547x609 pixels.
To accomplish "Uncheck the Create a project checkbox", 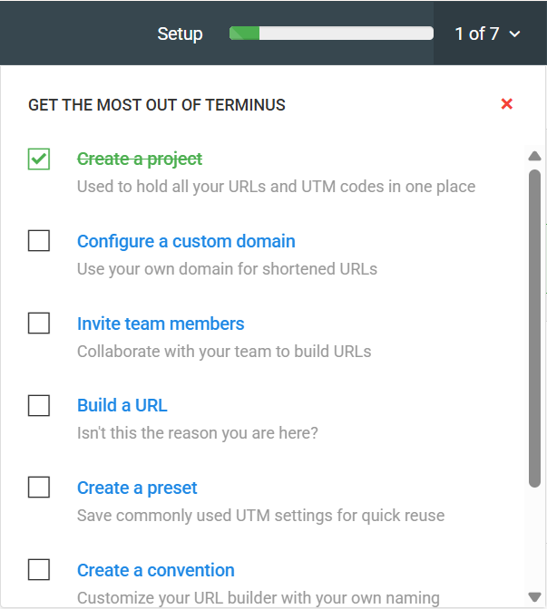I will pos(39,159).
